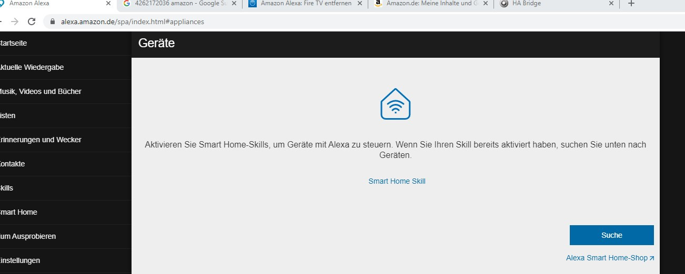Open a new browser tab
Screen dimensions: 685x274
pos(631,4)
